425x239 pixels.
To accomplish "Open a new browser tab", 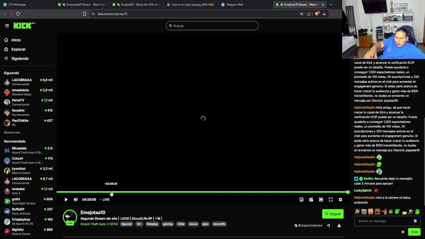I will [331, 5].
